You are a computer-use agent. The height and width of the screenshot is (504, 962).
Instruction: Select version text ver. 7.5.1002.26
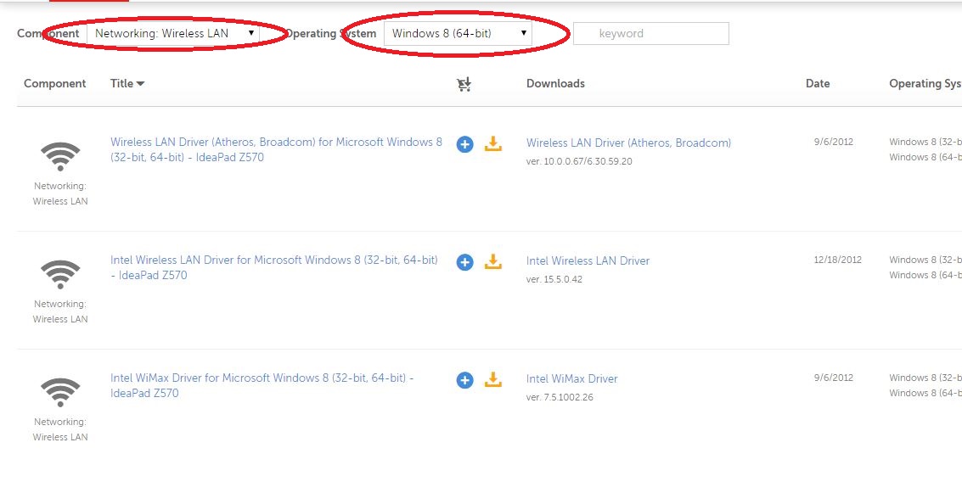point(560,397)
